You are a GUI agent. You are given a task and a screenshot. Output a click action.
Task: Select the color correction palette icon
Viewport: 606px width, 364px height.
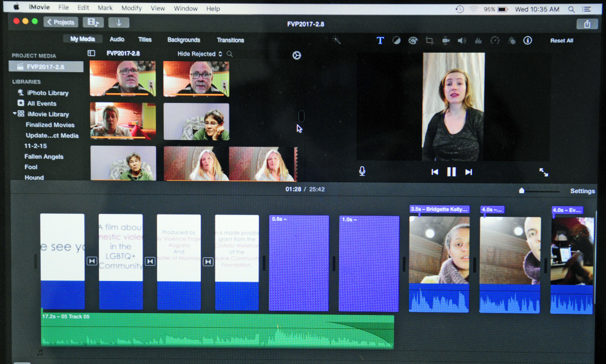(413, 41)
